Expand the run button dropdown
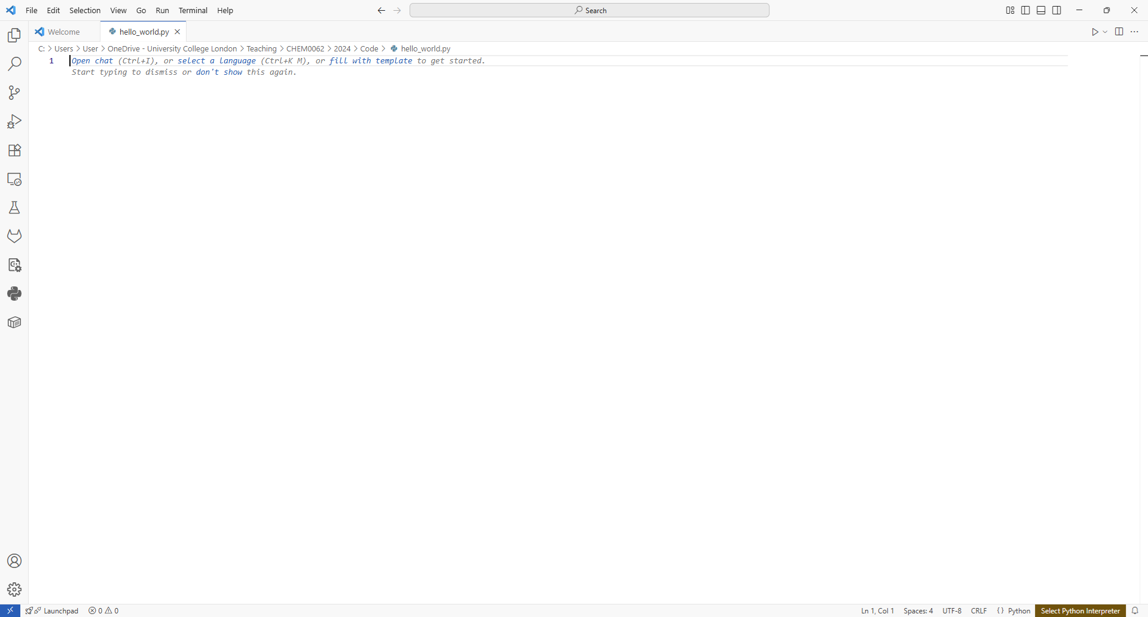Viewport: 1148px width, 617px height. [1106, 32]
